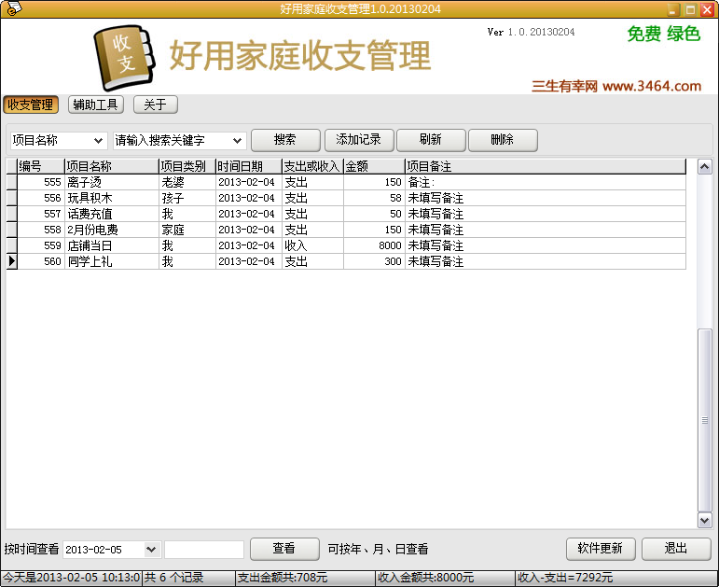Select the row selector for record 556
The height and width of the screenshot is (587, 719).
[x=11, y=198]
